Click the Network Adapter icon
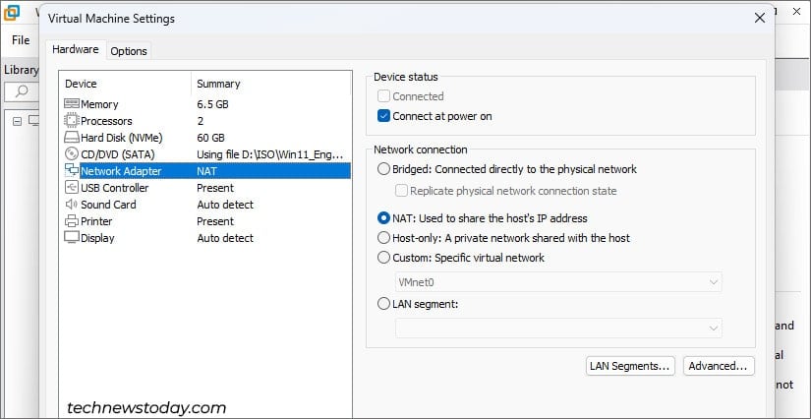 tap(72, 171)
